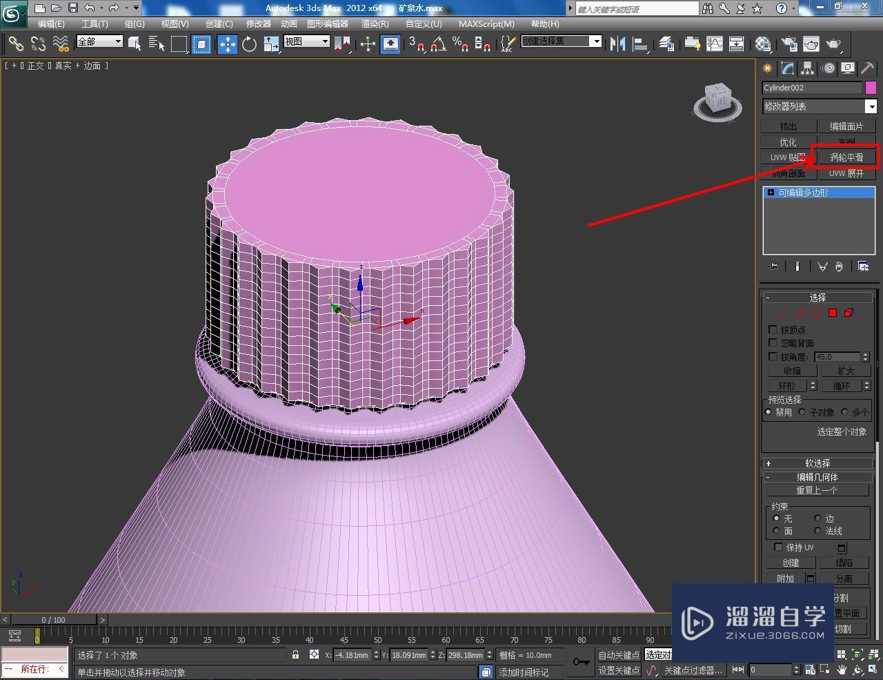The height and width of the screenshot is (680, 883).
Task: Switch to the Create panel
Action: pyautogui.click(x=767, y=68)
